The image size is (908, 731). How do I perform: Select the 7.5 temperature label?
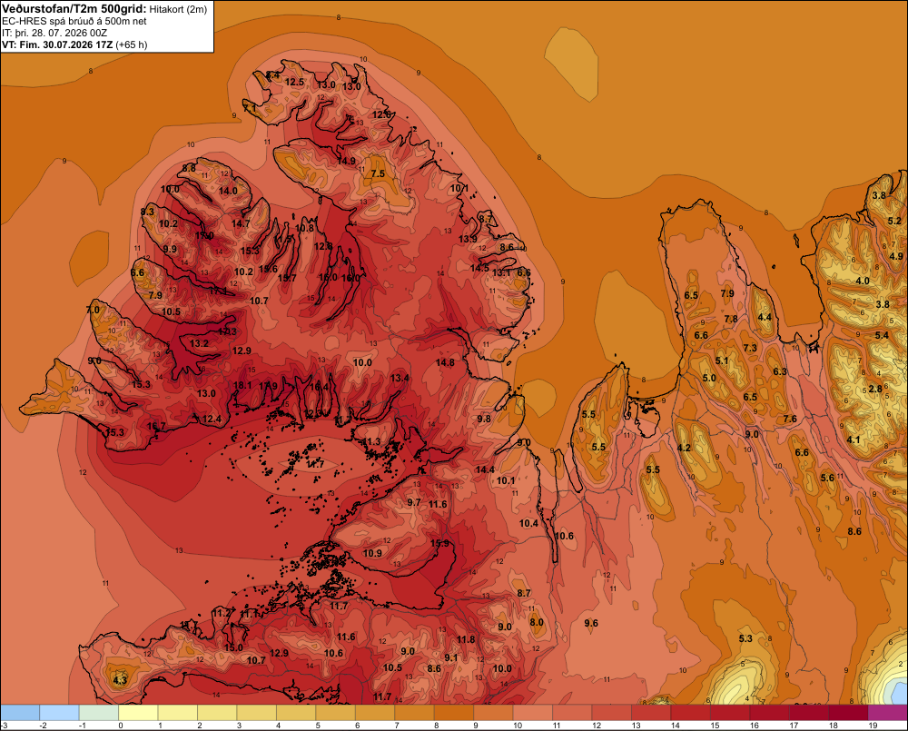[x=378, y=173]
